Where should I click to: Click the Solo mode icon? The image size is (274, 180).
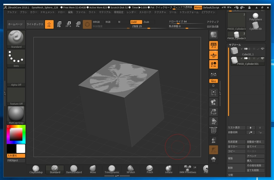pos(213,159)
